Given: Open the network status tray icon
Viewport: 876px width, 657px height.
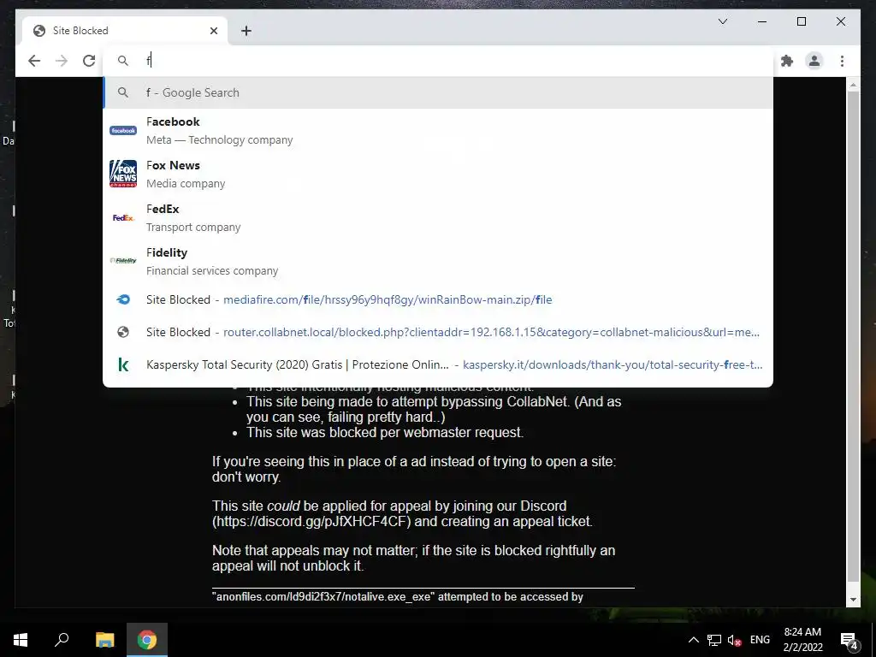Looking at the screenshot, I should pos(714,640).
